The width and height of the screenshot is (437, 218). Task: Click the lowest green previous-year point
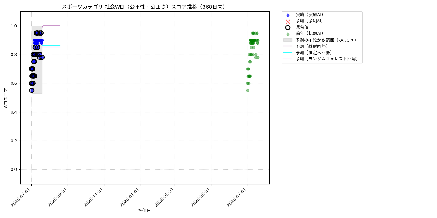tap(248, 90)
